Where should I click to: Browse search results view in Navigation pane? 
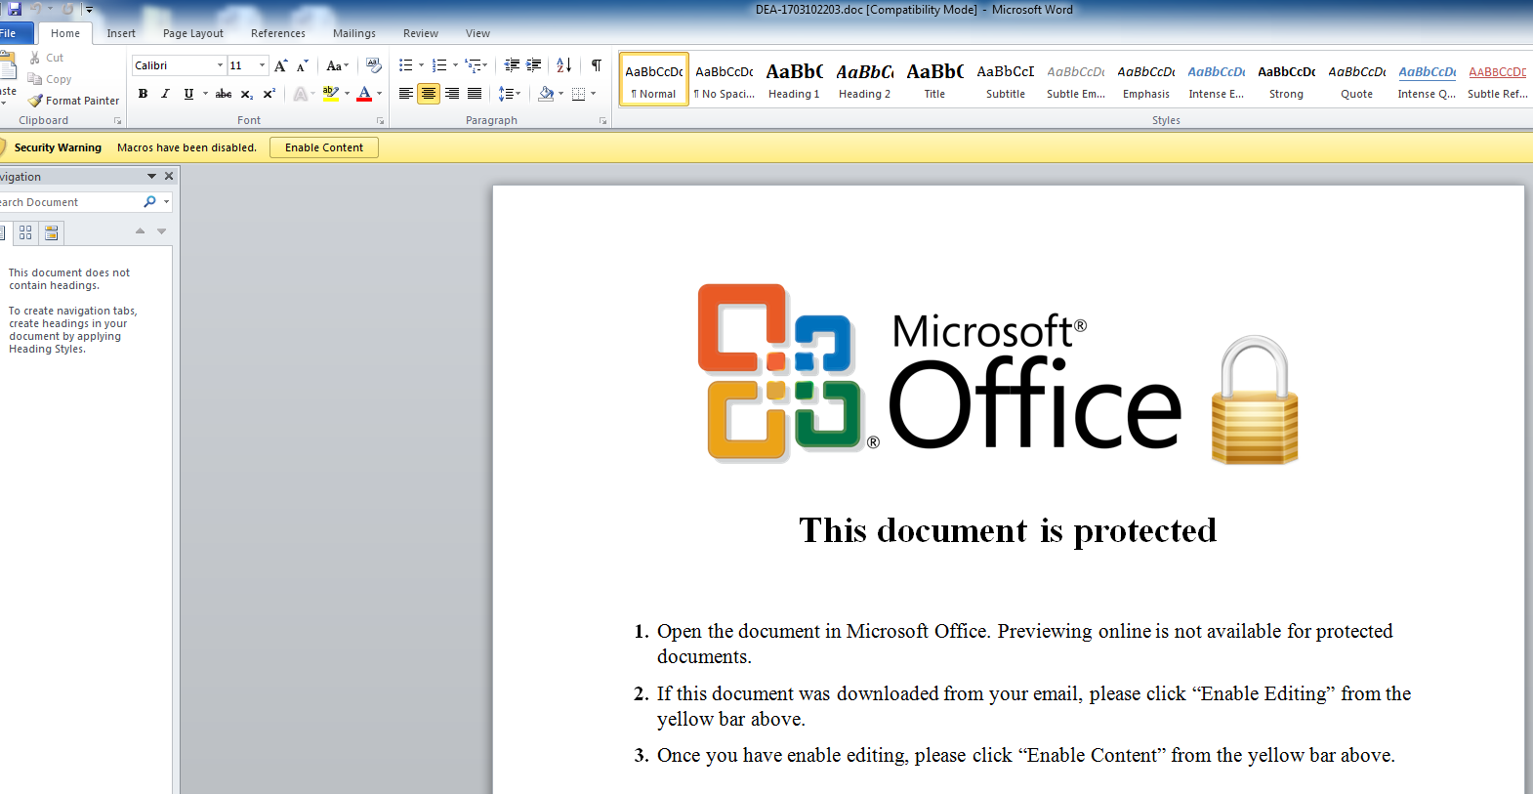click(x=52, y=232)
